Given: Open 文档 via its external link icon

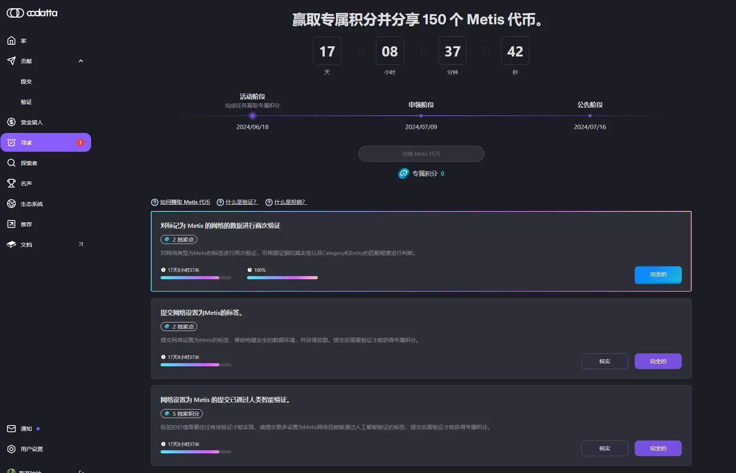Looking at the screenshot, I should [x=81, y=244].
